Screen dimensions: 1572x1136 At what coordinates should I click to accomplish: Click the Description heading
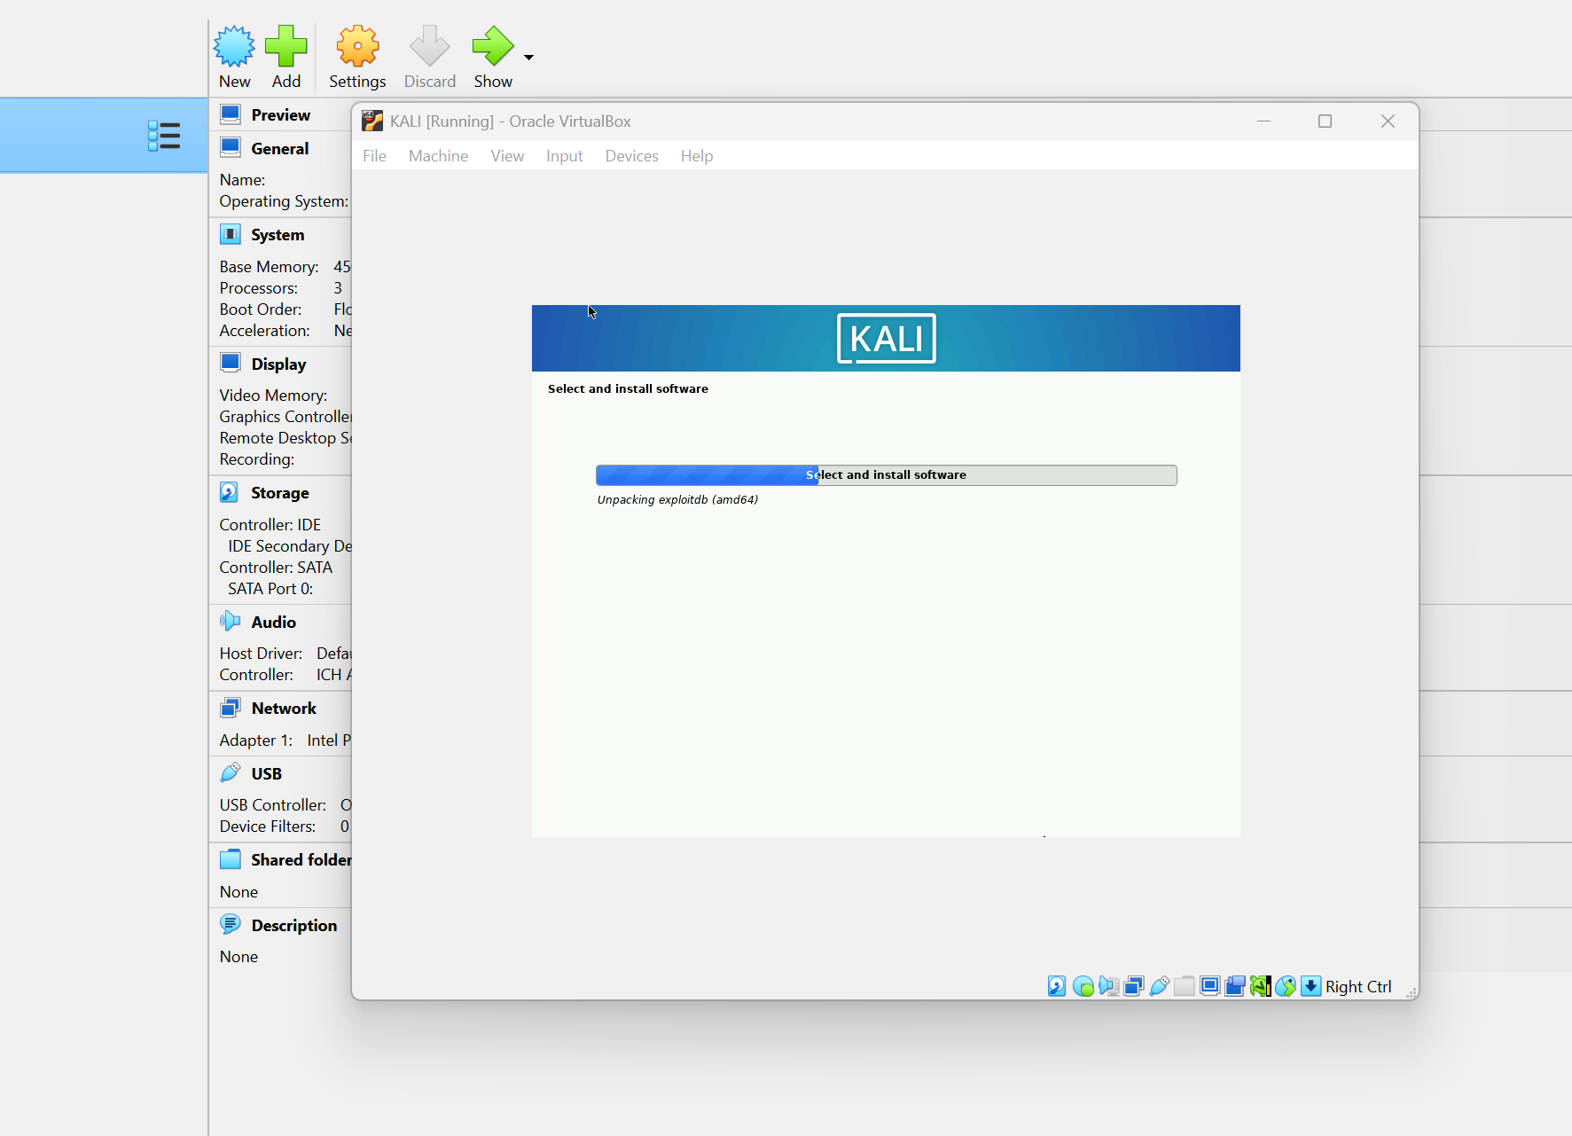tap(294, 926)
